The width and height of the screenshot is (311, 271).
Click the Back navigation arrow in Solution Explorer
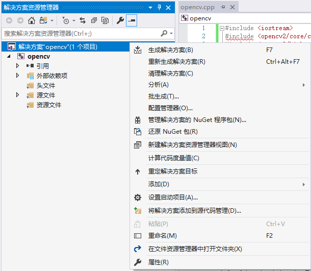click(x=9, y=20)
